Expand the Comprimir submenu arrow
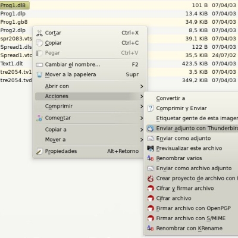238x238 pixels. pyautogui.click(x=142, y=107)
